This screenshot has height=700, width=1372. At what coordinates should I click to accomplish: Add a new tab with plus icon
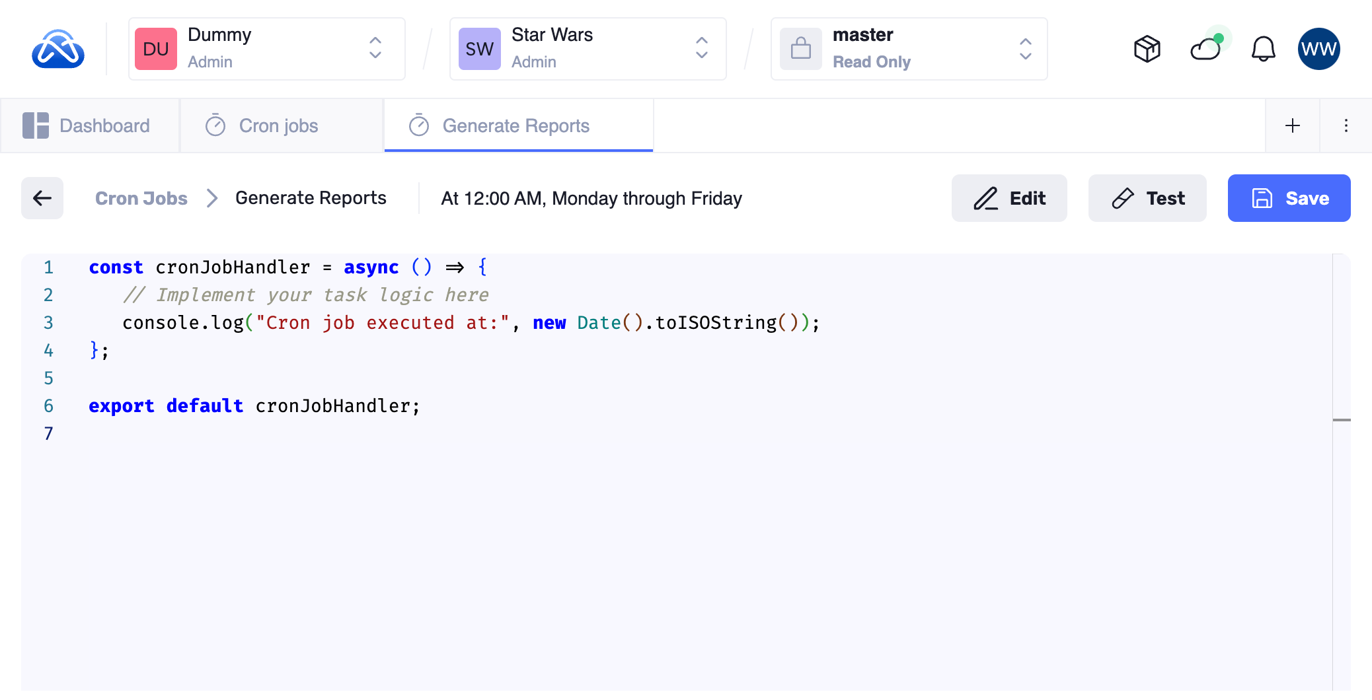1293,125
